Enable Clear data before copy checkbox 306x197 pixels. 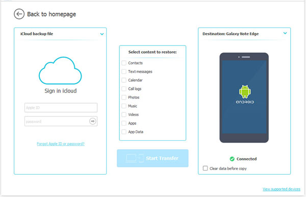click(x=205, y=168)
